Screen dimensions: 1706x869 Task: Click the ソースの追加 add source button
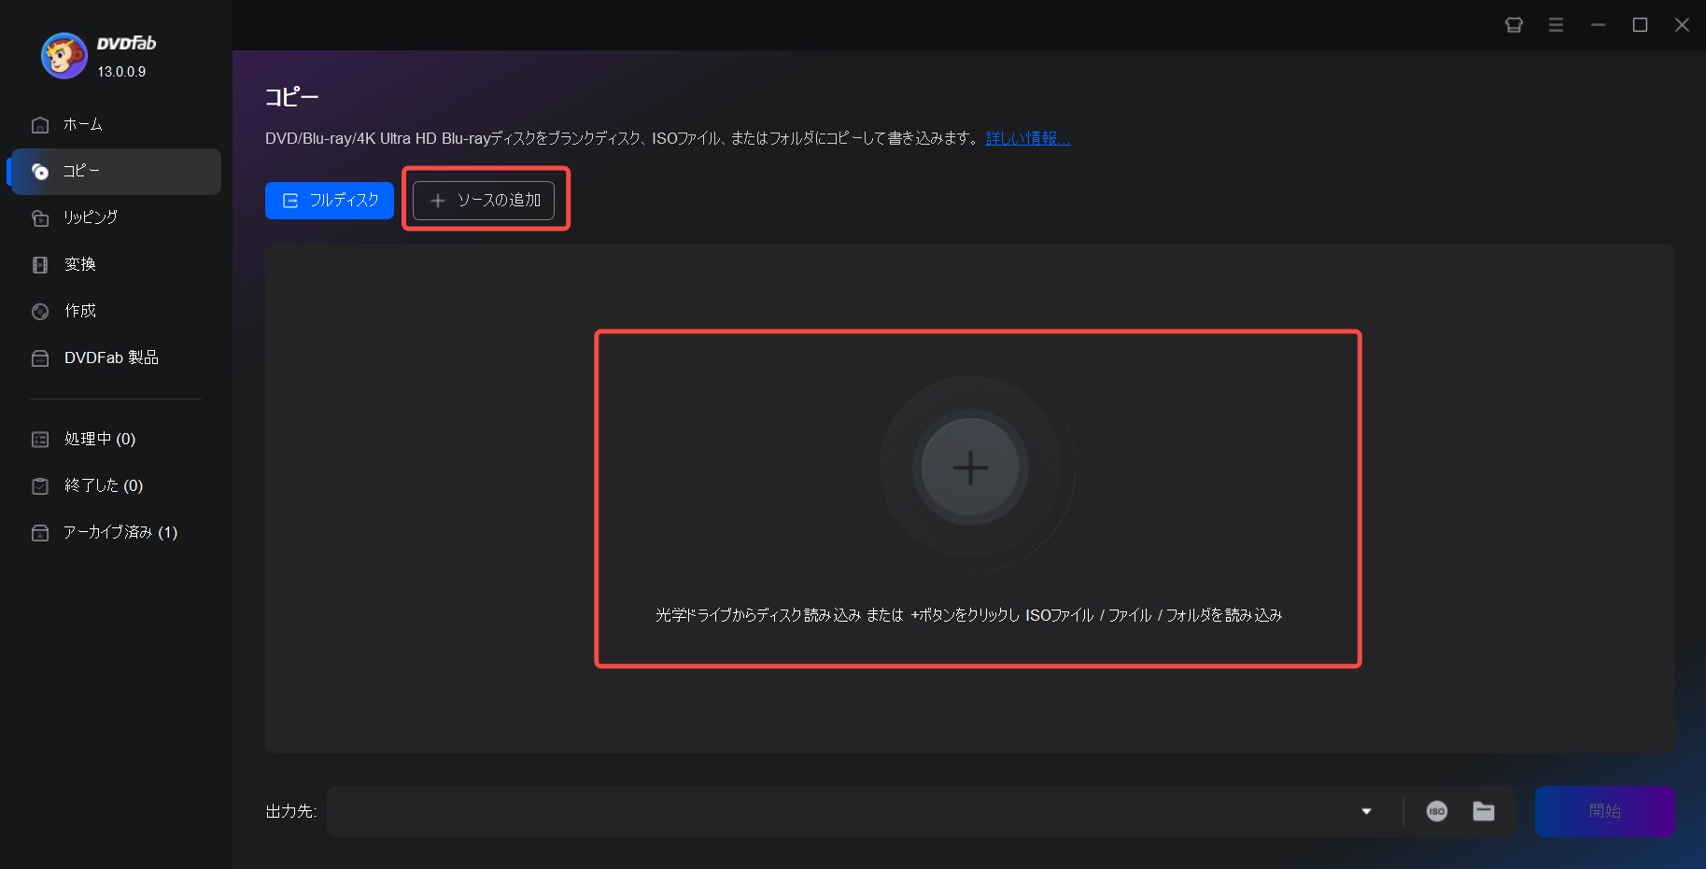click(484, 201)
